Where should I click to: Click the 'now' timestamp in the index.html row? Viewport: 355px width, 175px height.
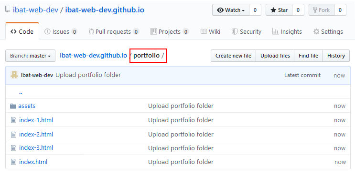pyautogui.click(x=340, y=162)
